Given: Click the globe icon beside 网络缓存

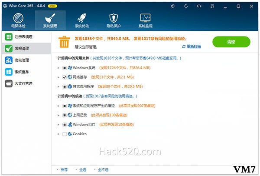Looking at the screenshot, I should point(70,77).
